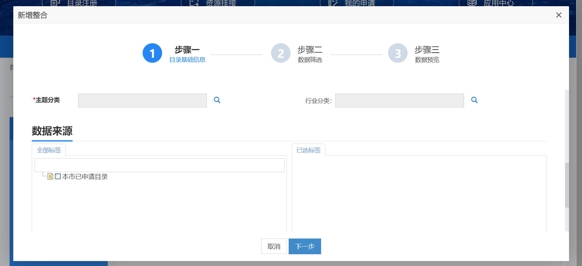This screenshot has width=582, height=266.
Task: Click the 取消 button
Action: coord(274,246)
